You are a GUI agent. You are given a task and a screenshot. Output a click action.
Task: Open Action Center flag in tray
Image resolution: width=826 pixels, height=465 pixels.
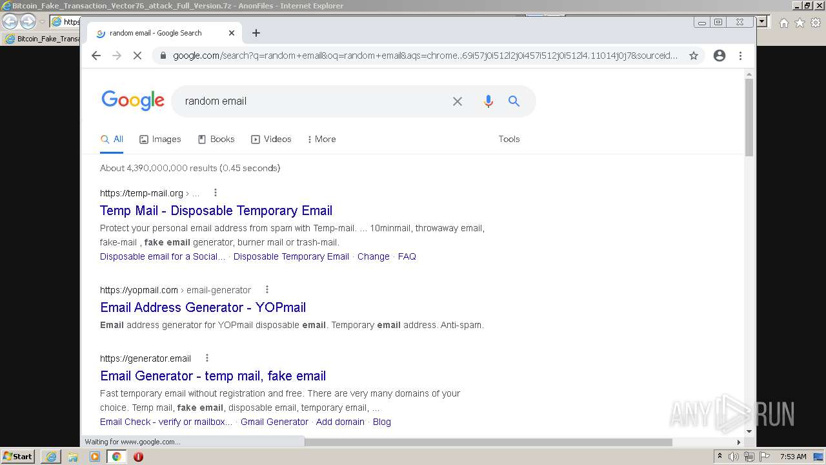coord(765,457)
